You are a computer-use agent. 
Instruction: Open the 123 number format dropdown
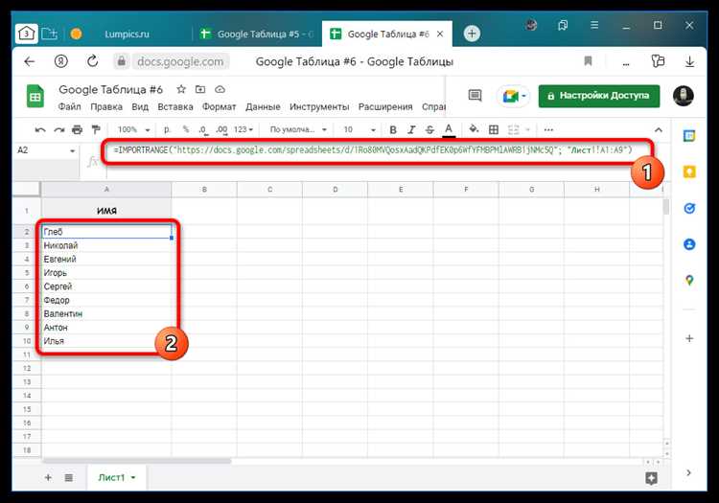tap(244, 129)
